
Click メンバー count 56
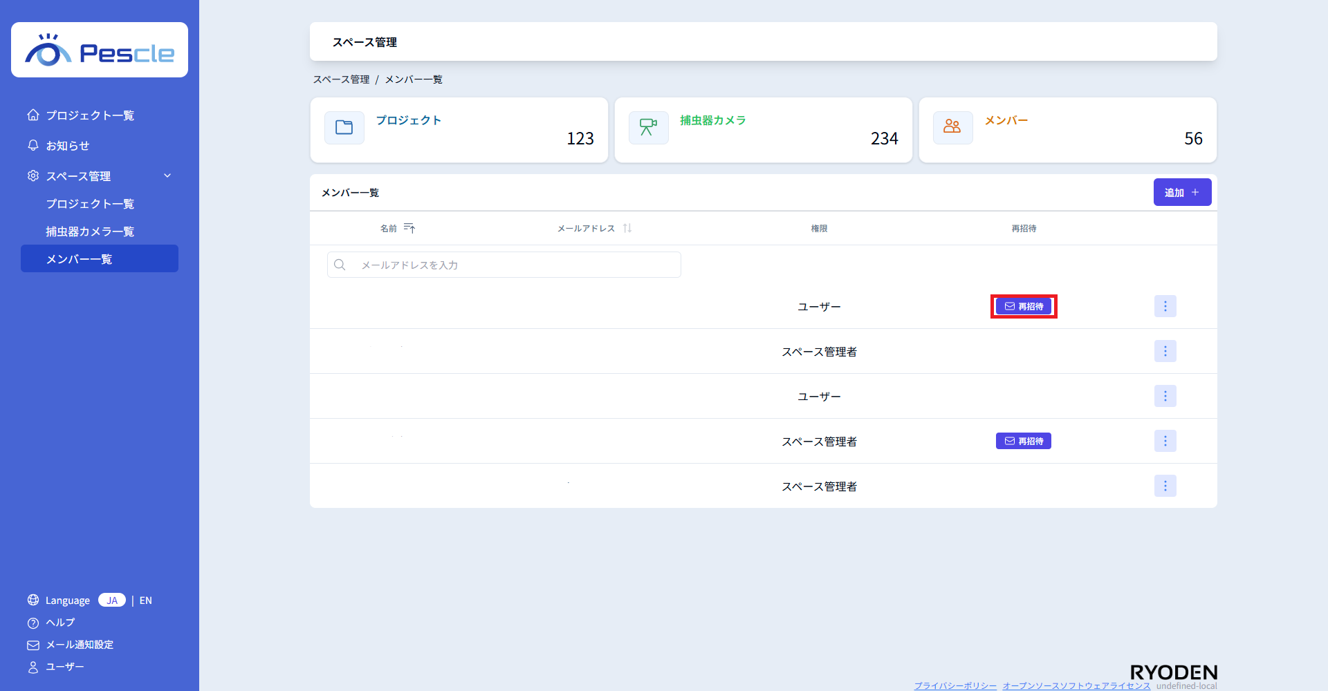point(1193,139)
